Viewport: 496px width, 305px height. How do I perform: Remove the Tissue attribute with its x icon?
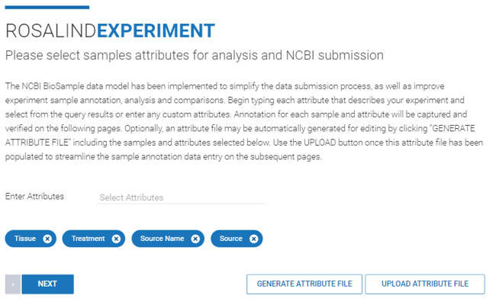coord(47,239)
